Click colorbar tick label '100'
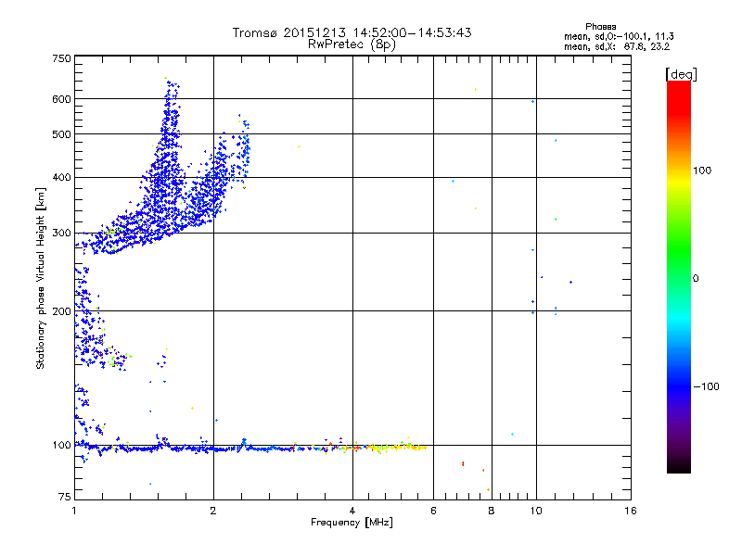Viewport: 742px width, 556px height. point(702,171)
